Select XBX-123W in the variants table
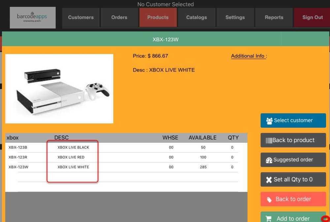Image resolution: width=330 pixels, height=222 pixels. 18,167
